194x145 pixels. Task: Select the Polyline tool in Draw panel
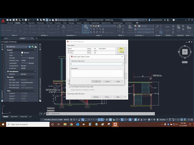point(8,28)
